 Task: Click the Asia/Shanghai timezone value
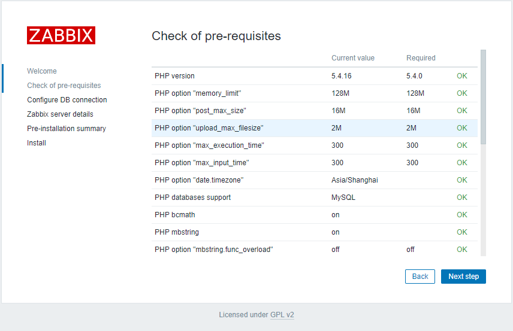point(355,180)
